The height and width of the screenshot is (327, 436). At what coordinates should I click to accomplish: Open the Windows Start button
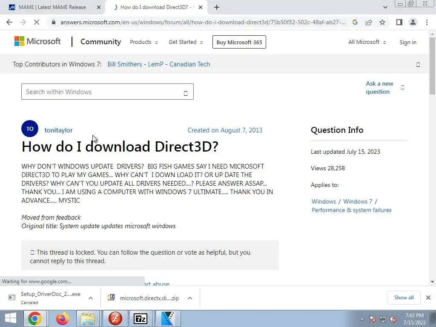tap(11, 318)
